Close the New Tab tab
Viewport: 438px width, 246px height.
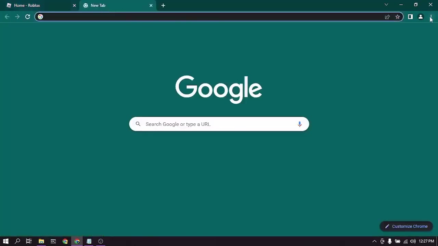pyautogui.click(x=151, y=5)
